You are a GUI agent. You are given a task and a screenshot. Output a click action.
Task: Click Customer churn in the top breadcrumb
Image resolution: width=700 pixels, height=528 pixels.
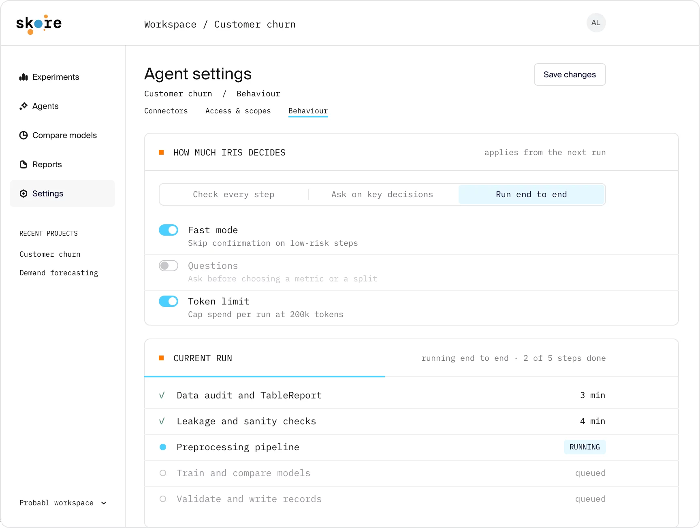coord(255,24)
